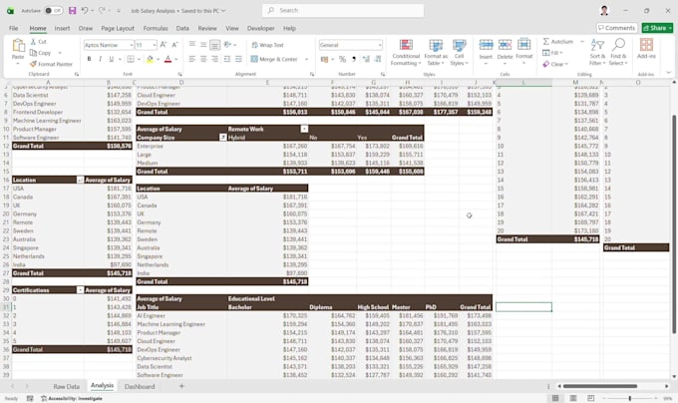
Task: Open Company Size row filter dropdown
Action: tap(222, 138)
